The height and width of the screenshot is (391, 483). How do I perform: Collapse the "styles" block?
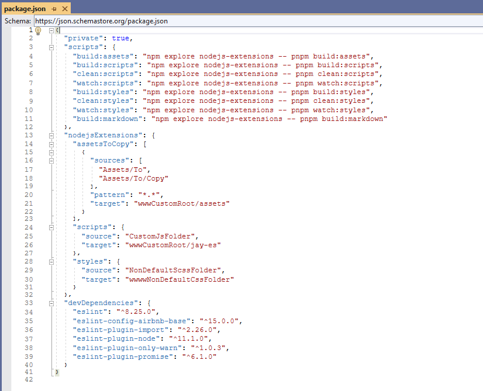(x=51, y=262)
